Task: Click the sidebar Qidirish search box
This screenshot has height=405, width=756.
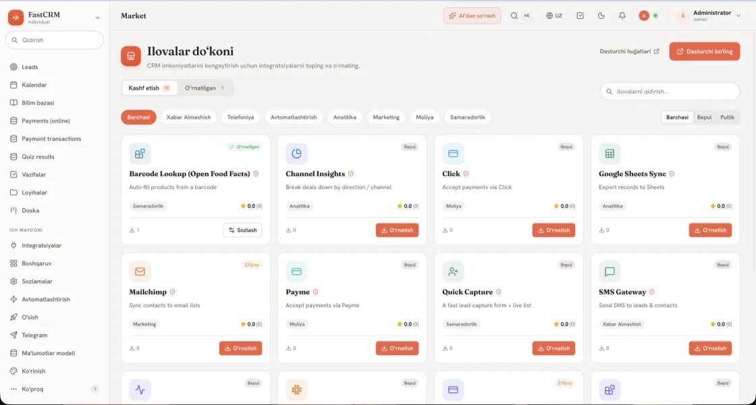Action: click(x=55, y=40)
